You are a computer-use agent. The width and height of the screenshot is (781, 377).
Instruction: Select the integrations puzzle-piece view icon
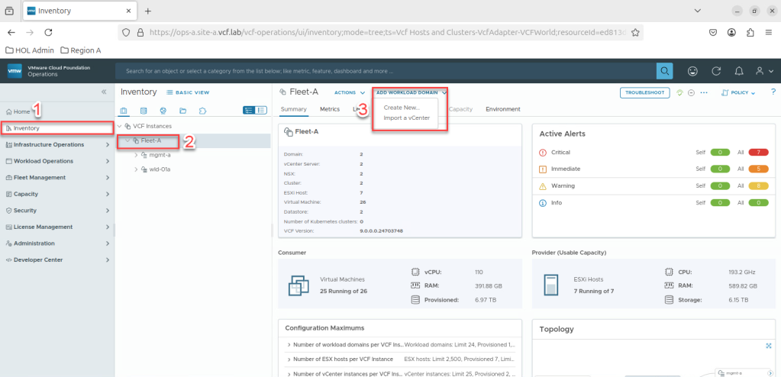(202, 111)
